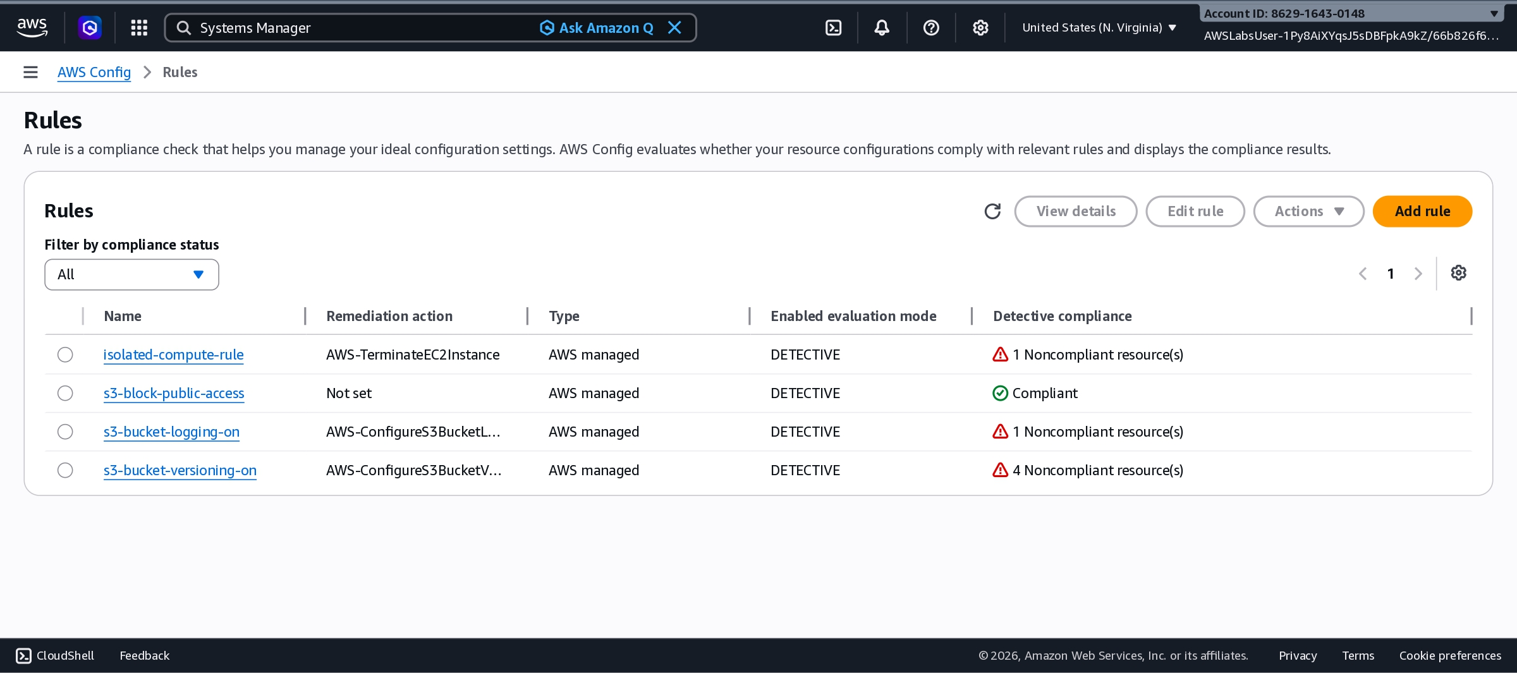Refresh the rules list
Screen dimensions: 1517x673
(992, 211)
